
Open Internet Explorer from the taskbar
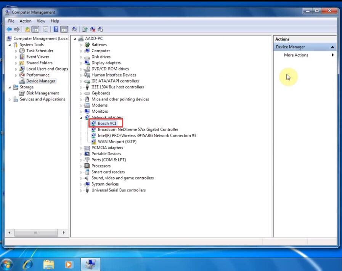tap(28, 264)
